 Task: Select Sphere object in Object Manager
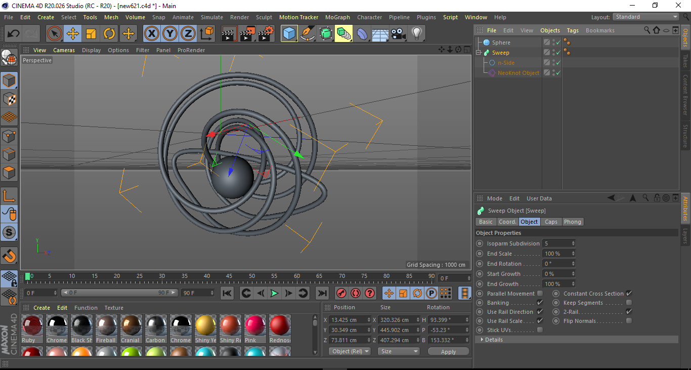pos(501,43)
